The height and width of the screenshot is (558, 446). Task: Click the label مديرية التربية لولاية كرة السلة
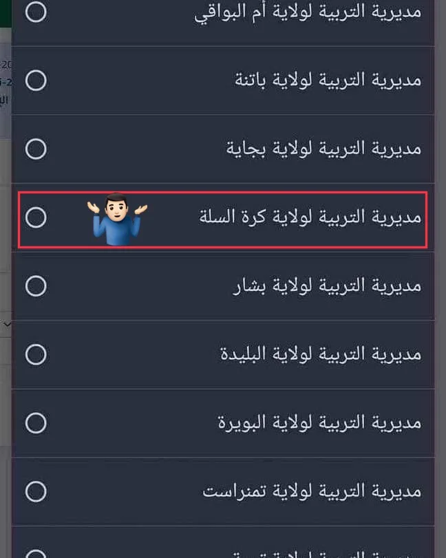pos(310,217)
